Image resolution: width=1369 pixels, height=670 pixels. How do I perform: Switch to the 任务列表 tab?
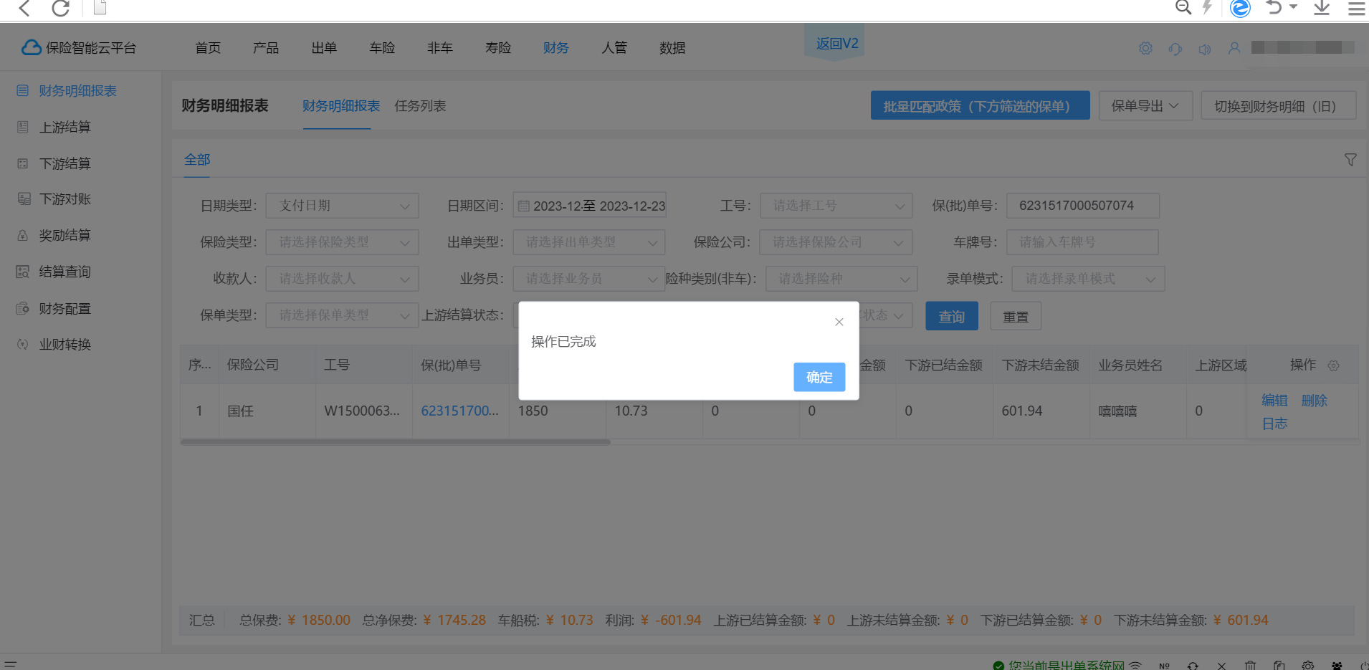point(420,106)
